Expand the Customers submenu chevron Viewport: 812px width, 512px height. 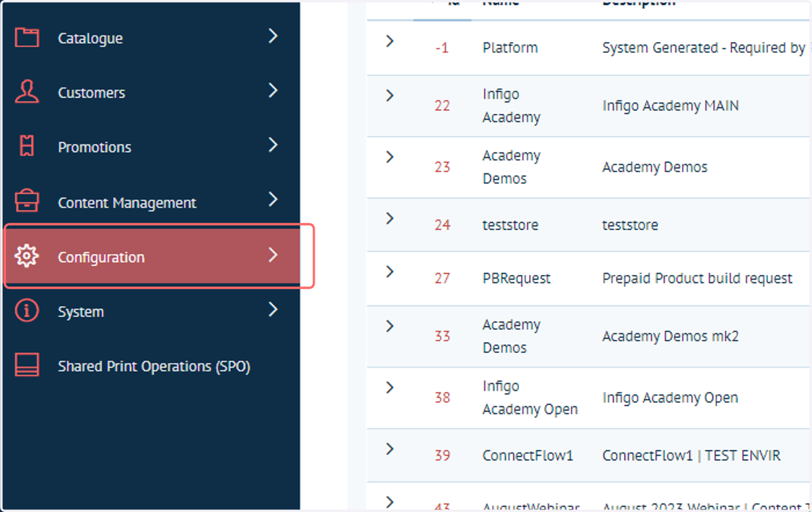tap(273, 90)
